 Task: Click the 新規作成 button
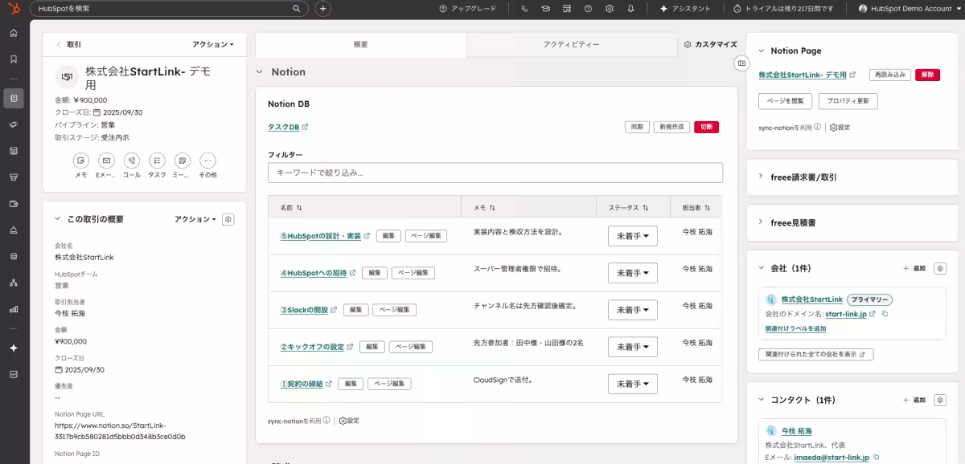671,127
